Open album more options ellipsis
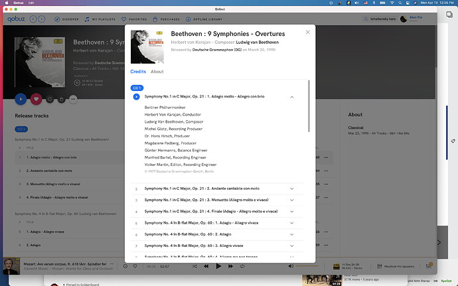Screen dimensions: 458x286 coord(73,100)
